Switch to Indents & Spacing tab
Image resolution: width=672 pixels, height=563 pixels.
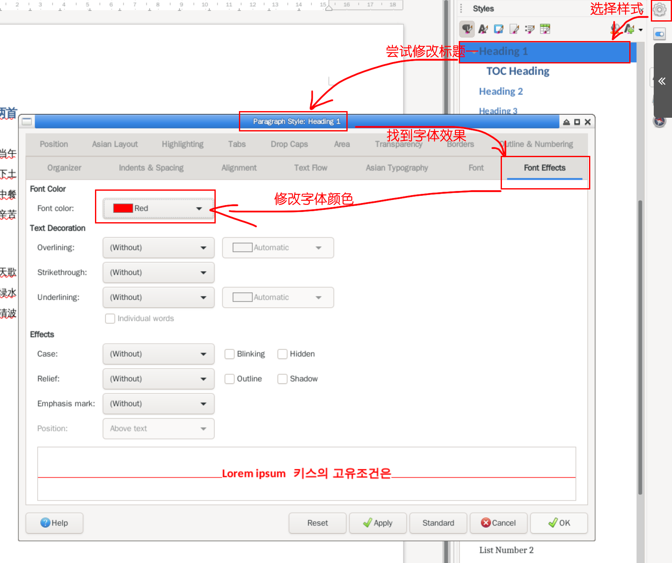(151, 168)
